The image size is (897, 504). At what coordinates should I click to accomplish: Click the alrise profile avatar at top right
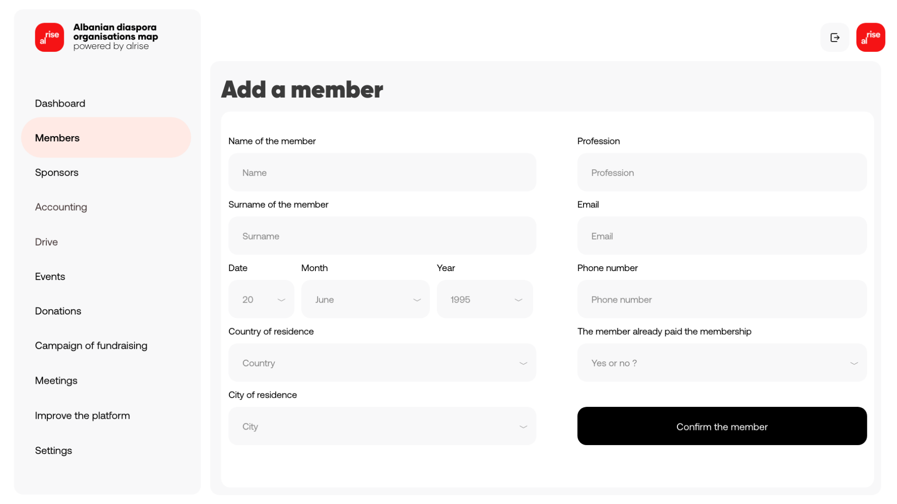click(x=870, y=37)
